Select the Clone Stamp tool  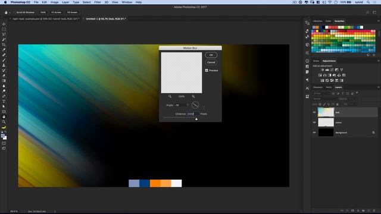4,65
